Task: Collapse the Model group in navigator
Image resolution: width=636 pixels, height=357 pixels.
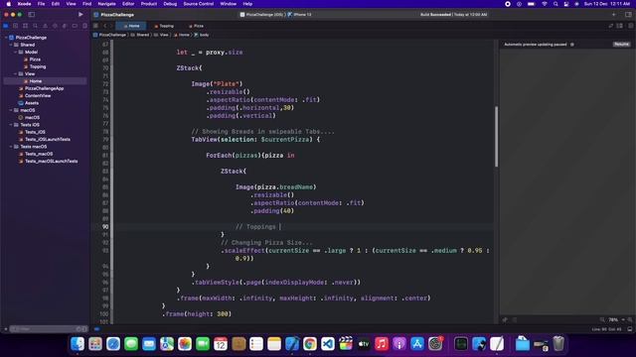Action: pos(16,52)
